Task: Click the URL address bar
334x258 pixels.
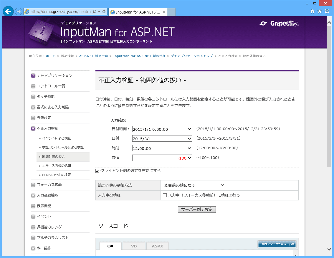Action: pos(60,12)
